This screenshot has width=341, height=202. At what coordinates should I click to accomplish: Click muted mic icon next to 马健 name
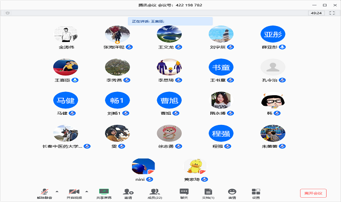click(72, 113)
